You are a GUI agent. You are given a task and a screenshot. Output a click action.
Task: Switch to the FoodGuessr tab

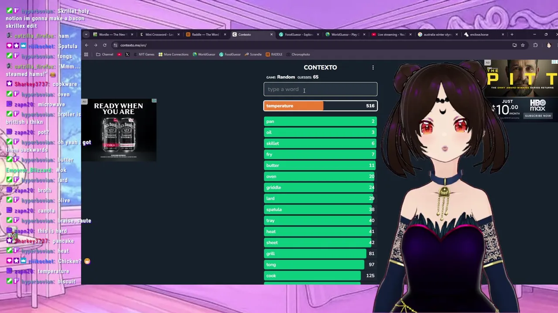[299, 34]
